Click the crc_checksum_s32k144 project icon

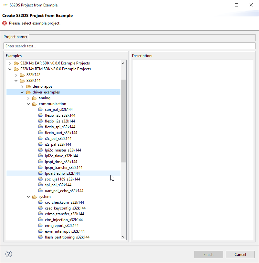coord(41,202)
